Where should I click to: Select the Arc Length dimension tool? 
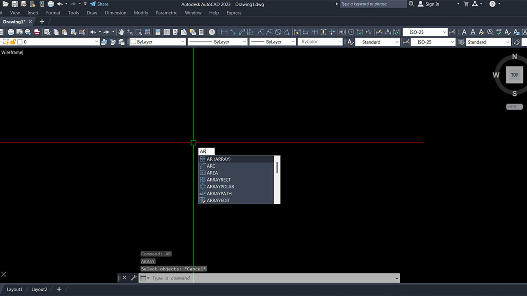(x=242, y=32)
